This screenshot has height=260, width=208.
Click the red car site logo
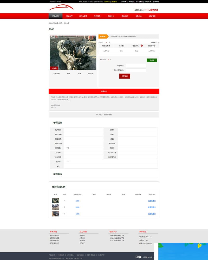[61, 8]
